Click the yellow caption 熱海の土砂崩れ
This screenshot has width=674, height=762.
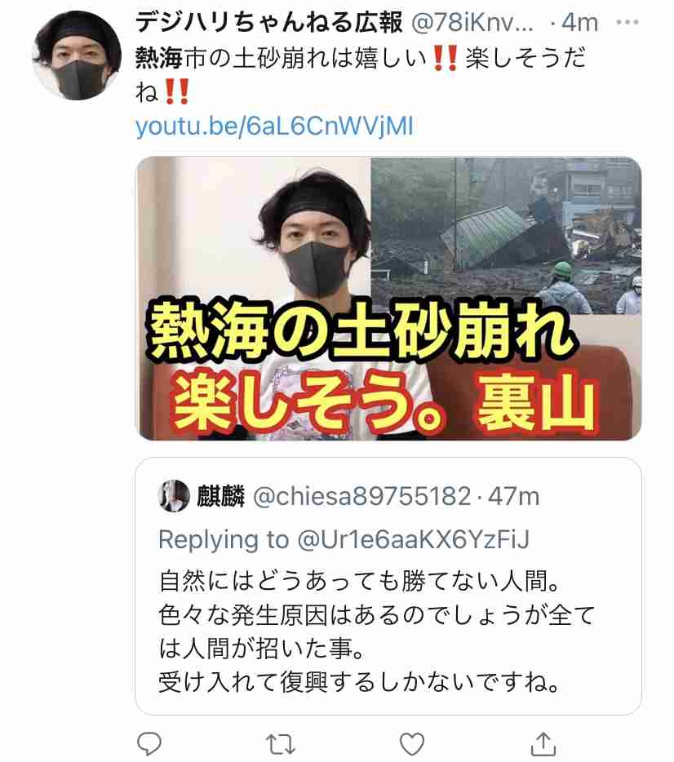(361, 331)
